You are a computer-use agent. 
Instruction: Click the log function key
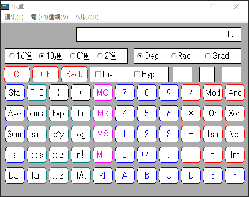click(x=80, y=134)
